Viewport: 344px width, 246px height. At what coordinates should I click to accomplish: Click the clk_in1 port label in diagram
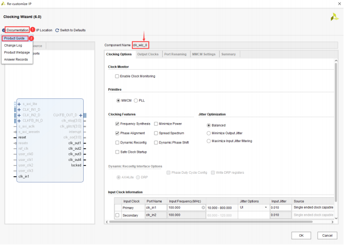coord(24,177)
